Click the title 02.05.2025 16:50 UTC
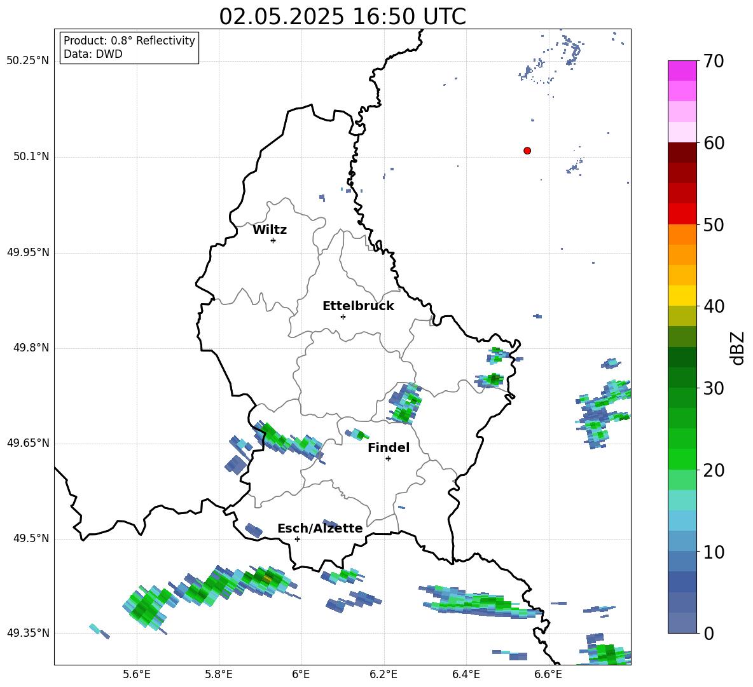The width and height of the screenshot is (753, 687). point(342,17)
